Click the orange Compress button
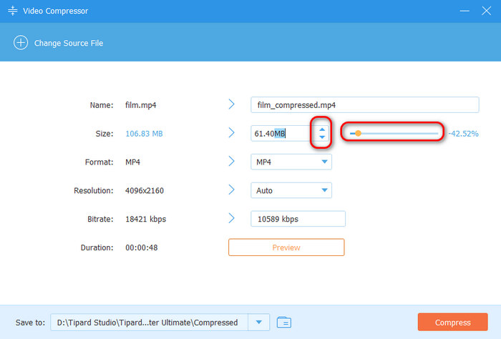Viewport: 501px width, 339px height. point(453,323)
